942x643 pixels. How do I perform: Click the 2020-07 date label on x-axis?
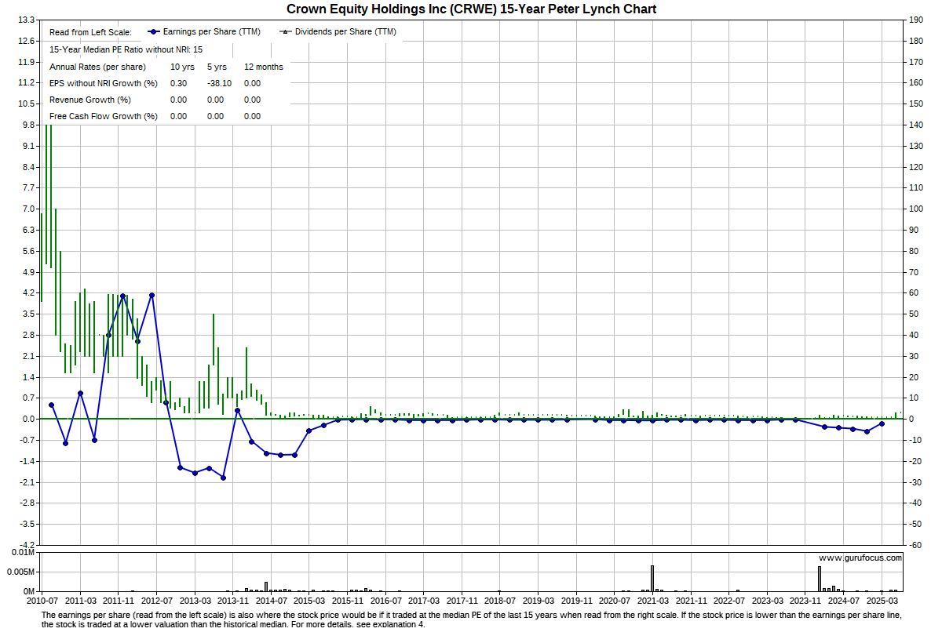[x=615, y=600]
